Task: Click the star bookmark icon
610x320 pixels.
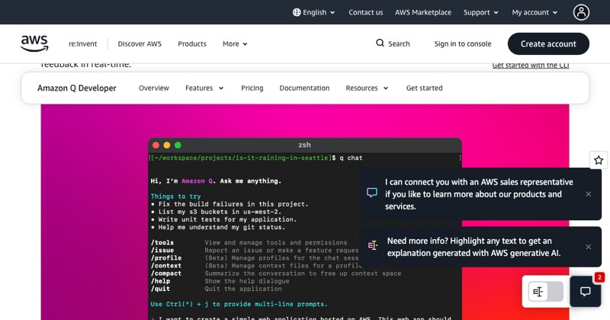Action: (599, 160)
